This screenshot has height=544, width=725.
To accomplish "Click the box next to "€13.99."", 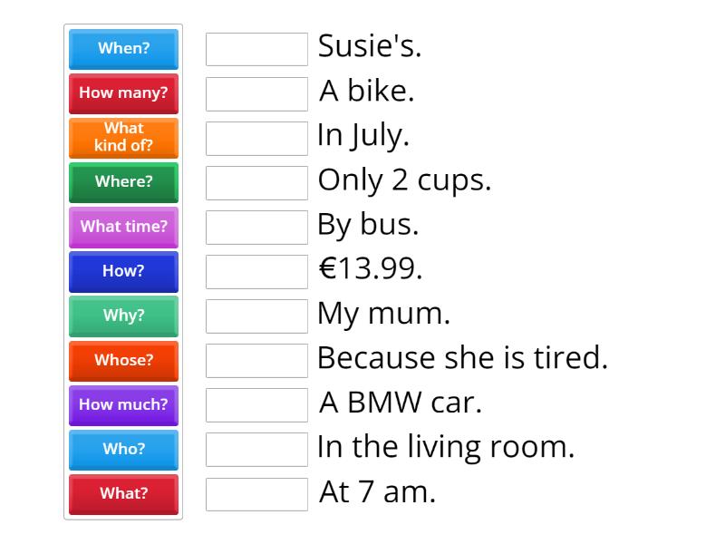I will (x=256, y=271).
